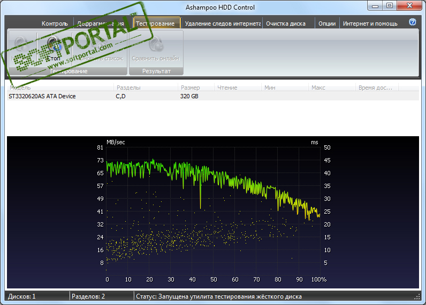
Task: Click the Мин column header
Action: [x=285, y=88]
